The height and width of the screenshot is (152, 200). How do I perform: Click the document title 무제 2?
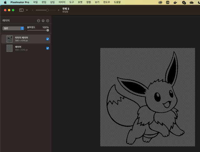click(x=66, y=9)
